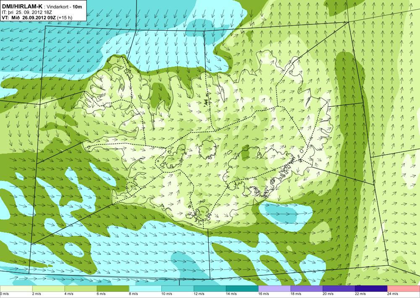Viewport: 420px width, 298px height.
Task: Click the 2–4 m/s legend color swatch
Action: (48, 289)
